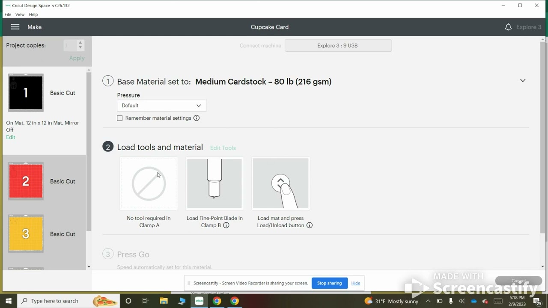
Task: Show hidden system tray icons
Action: point(428,301)
